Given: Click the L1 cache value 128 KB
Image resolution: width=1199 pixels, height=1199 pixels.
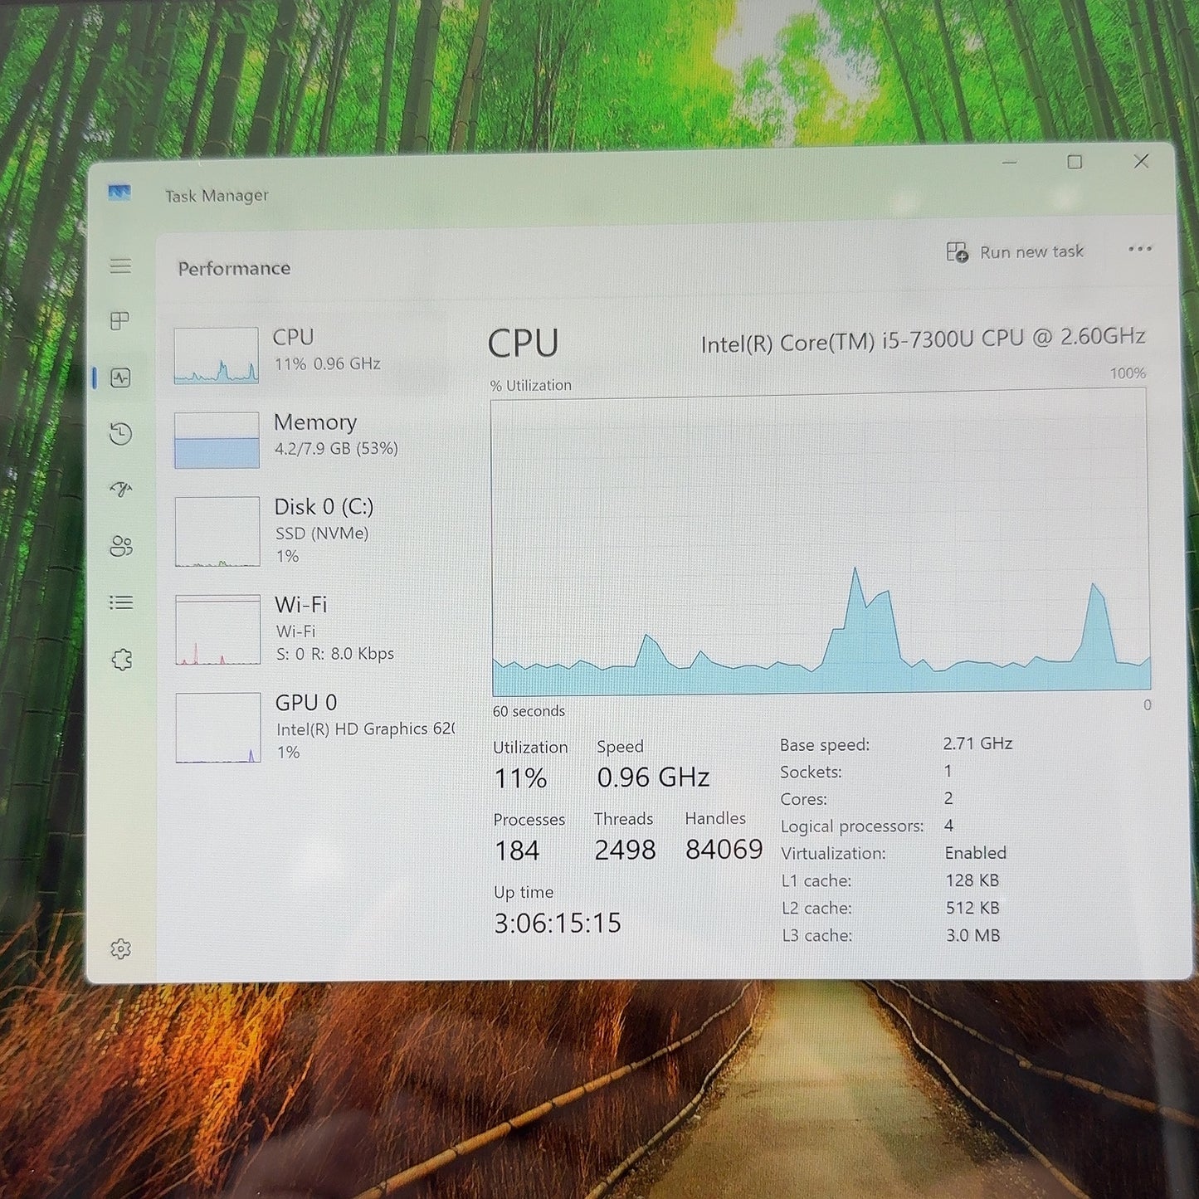Looking at the screenshot, I should click(x=972, y=880).
